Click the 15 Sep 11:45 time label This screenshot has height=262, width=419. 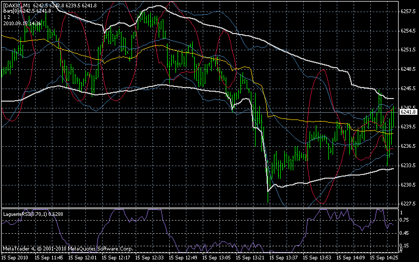tap(49, 258)
